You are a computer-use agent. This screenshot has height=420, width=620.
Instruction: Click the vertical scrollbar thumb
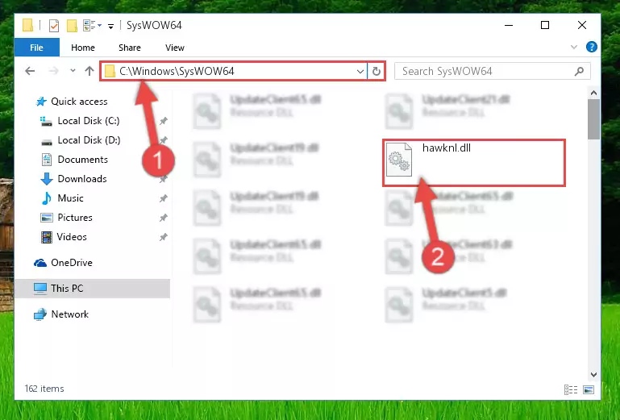click(x=593, y=119)
